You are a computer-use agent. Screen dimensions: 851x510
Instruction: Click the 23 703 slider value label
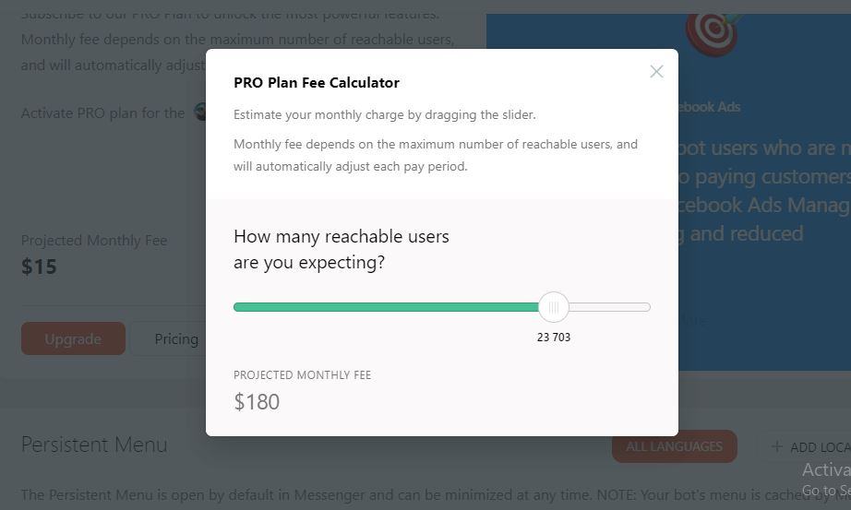click(x=554, y=338)
